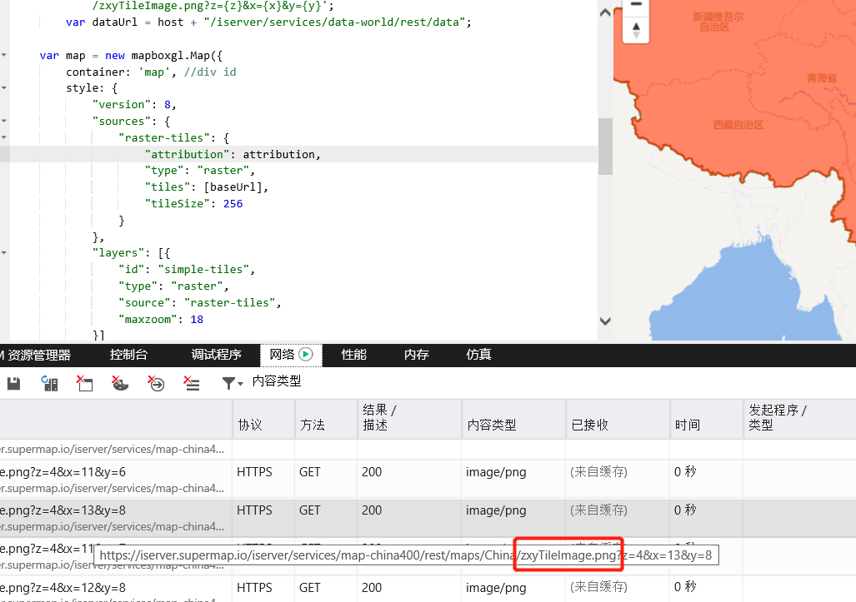Sort by the 时间 column header
This screenshot has height=602, width=856.
[x=688, y=425]
